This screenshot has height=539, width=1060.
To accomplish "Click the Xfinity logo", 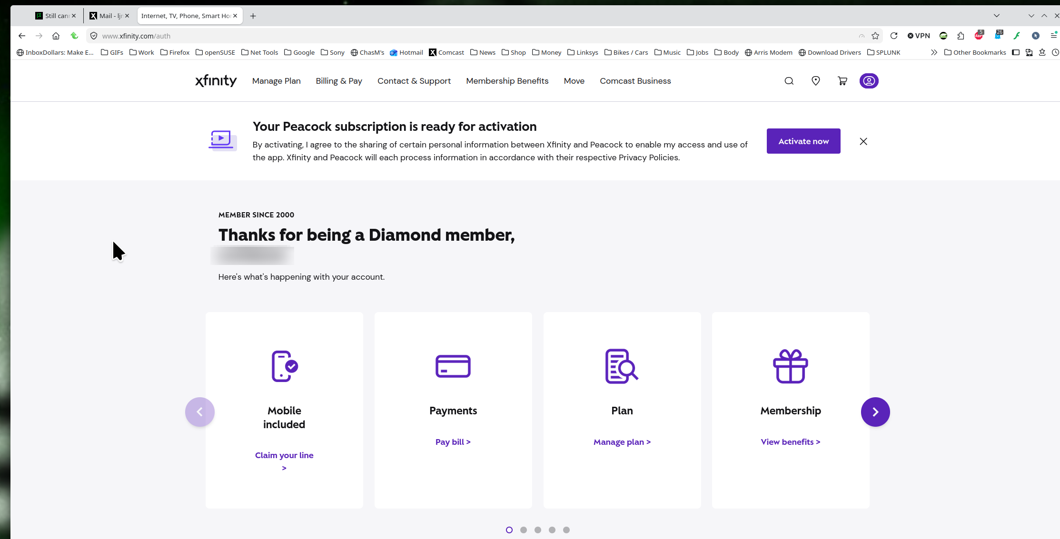I will click(x=216, y=81).
